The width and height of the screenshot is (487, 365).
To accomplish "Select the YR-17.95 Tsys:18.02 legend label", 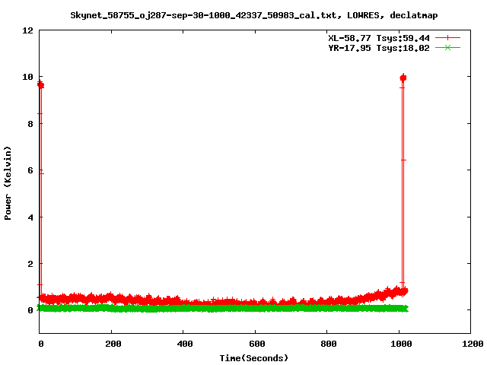I will click(379, 48).
